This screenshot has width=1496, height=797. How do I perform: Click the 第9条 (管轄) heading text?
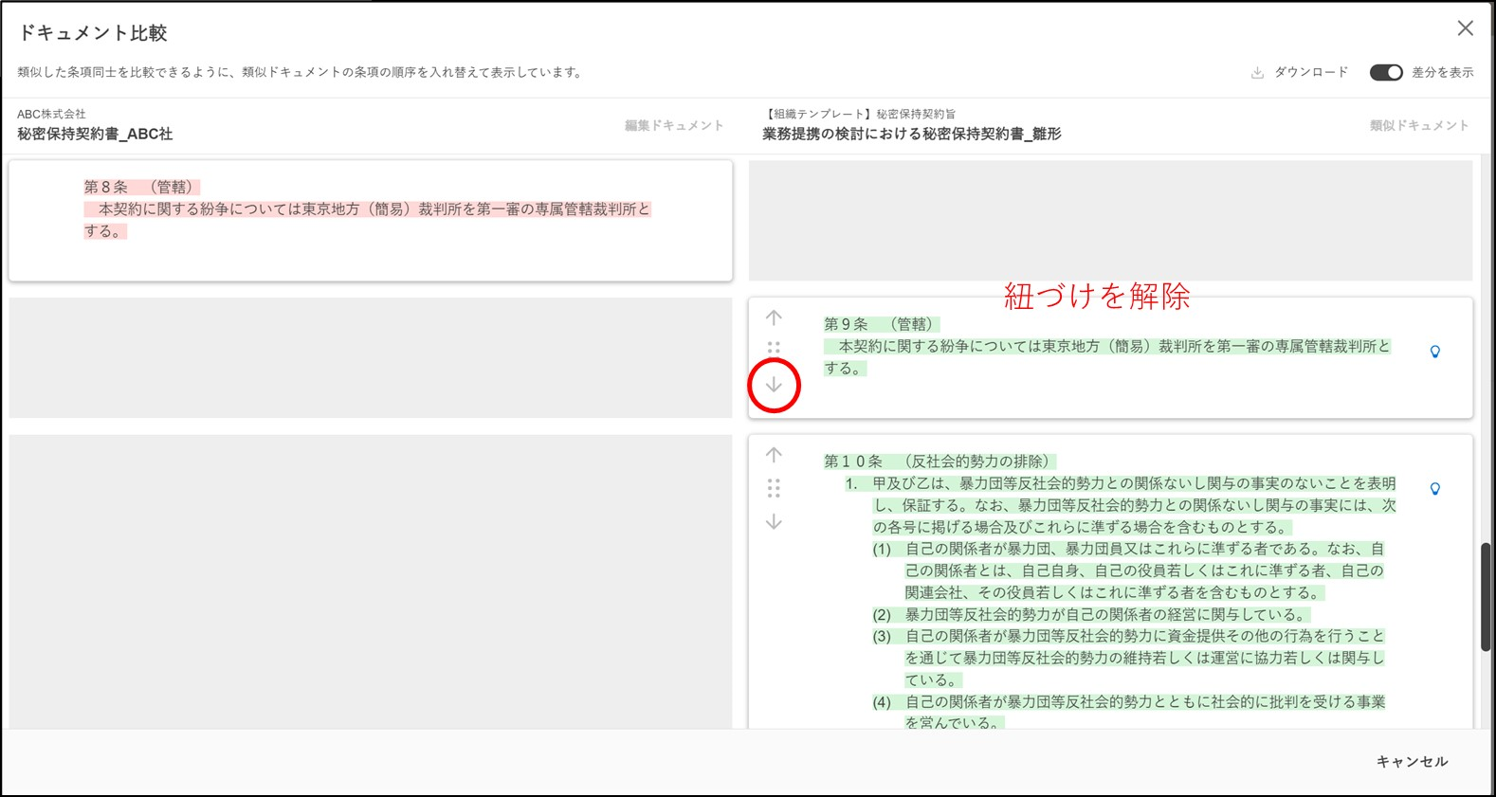tap(878, 324)
